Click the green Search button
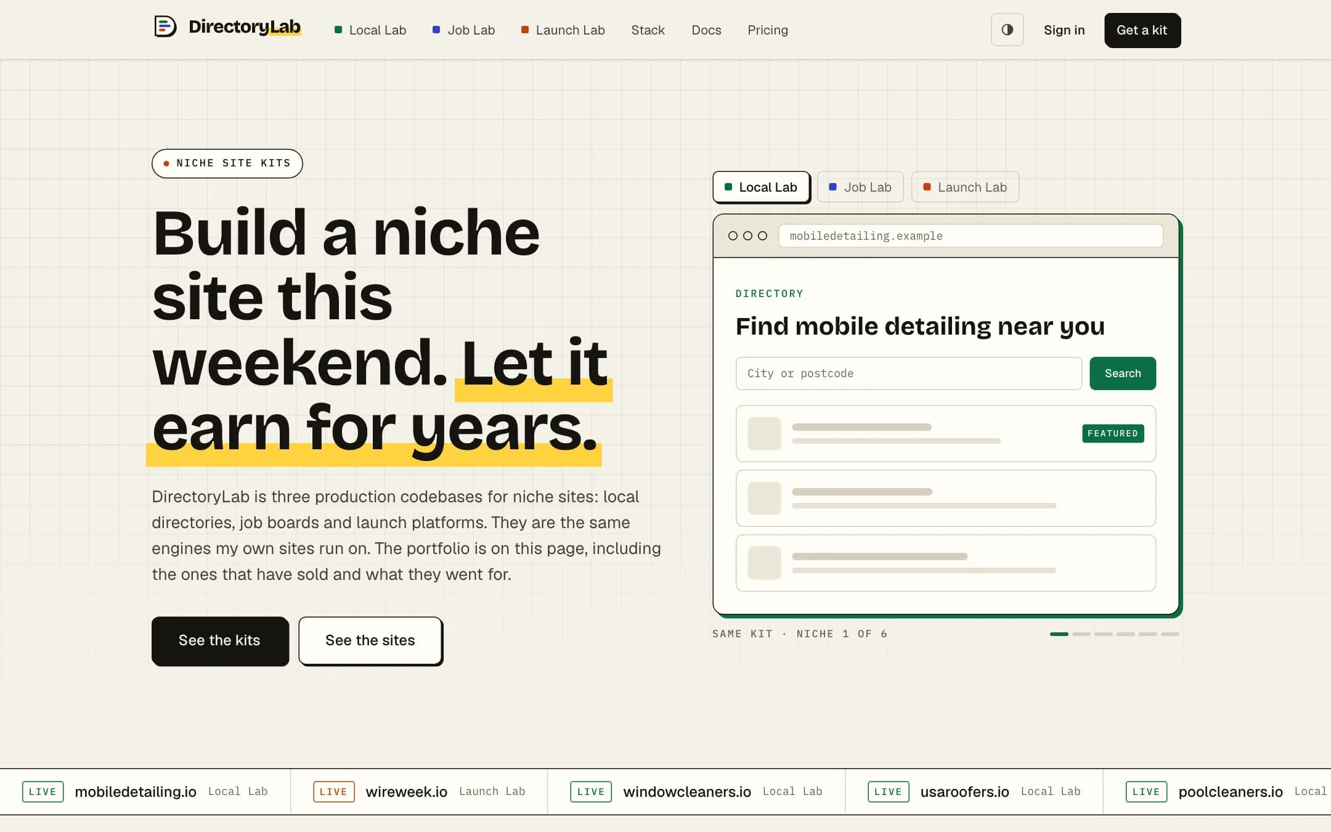 1122,373
